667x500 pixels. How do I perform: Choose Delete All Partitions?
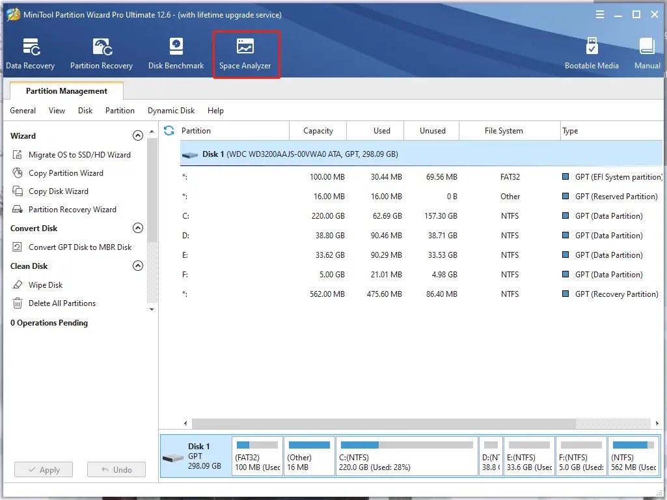(x=54, y=303)
